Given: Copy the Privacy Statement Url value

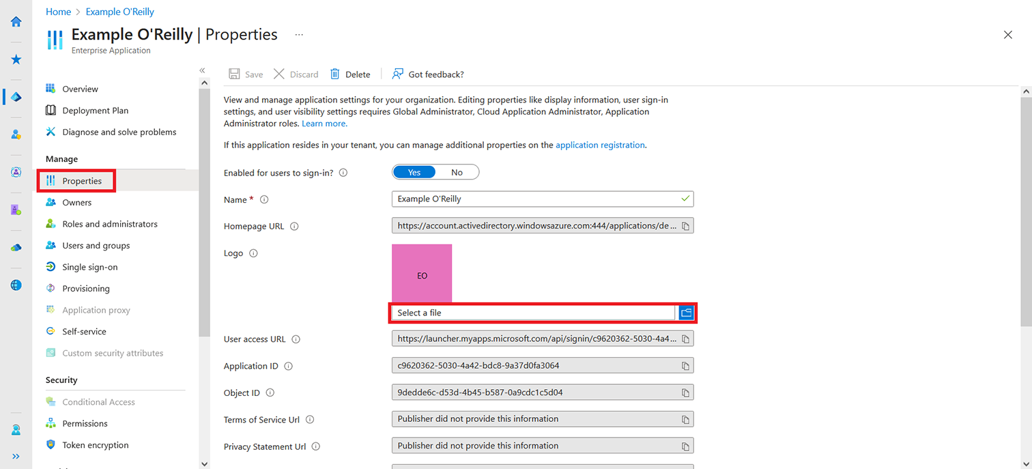Looking at the screenshot, I should 686,446.
